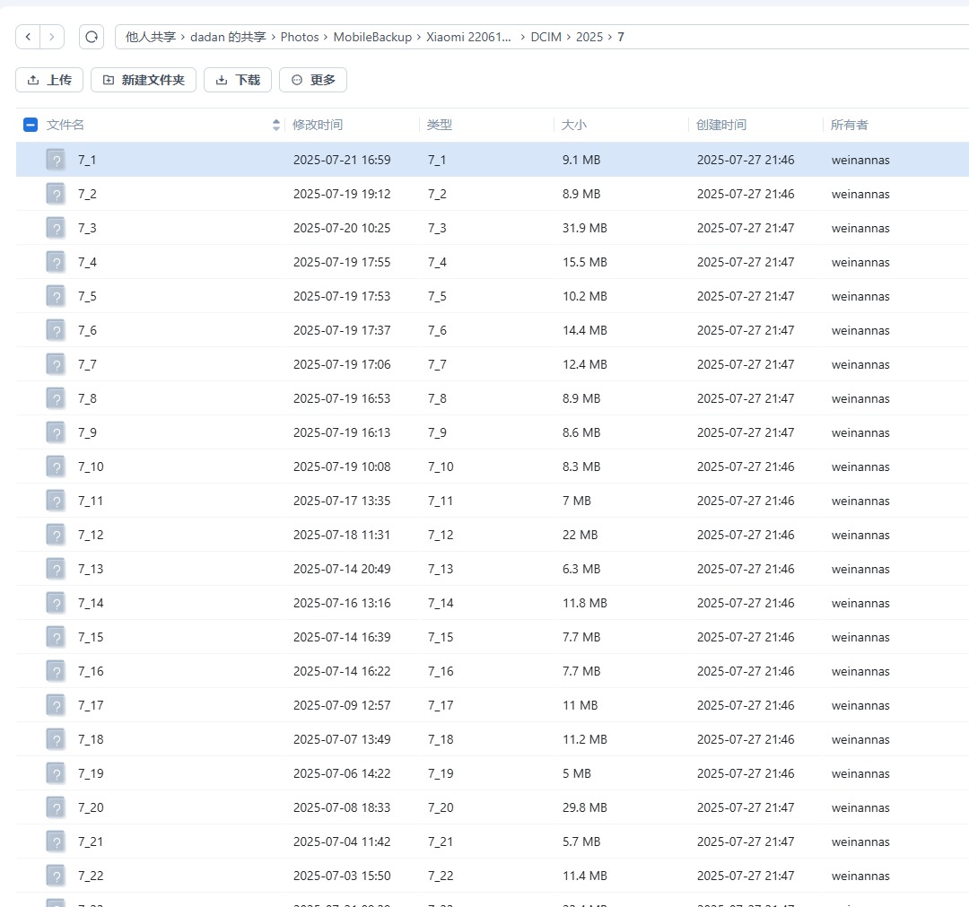Click the file icon next to 7_7
969x907 pixels.
point(56,364)
